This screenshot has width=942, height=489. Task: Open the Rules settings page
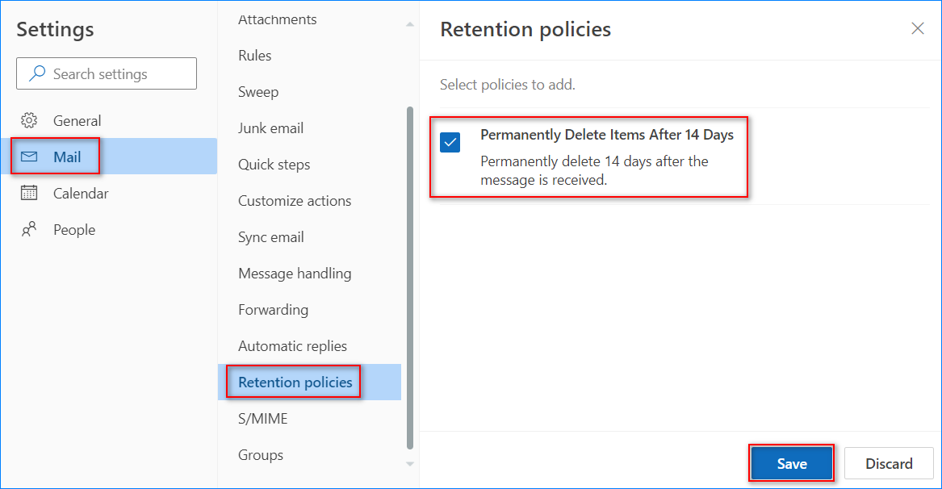point(254,56)
